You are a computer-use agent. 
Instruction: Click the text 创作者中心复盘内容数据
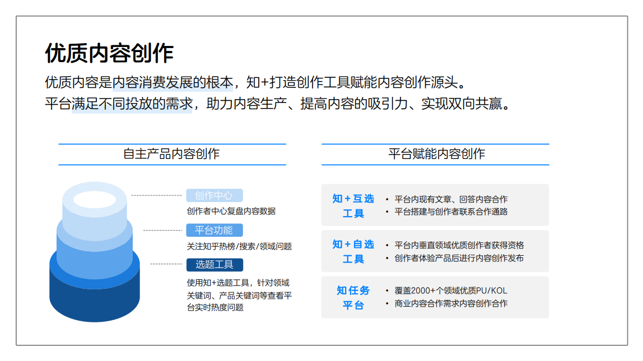pos(231,211)
